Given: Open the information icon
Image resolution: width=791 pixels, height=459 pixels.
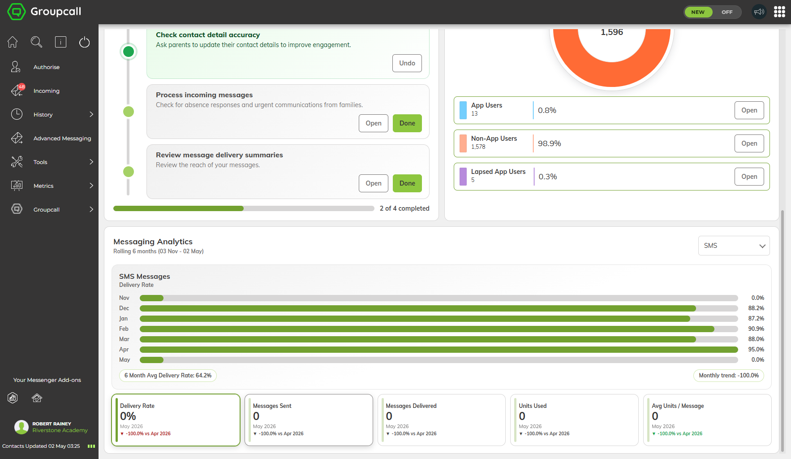Looking at the screenshot, I should coord(60,42).
